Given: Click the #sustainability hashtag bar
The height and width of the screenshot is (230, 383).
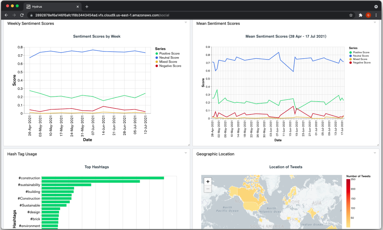Looking at the screenshot, I should tap(66, 185).
